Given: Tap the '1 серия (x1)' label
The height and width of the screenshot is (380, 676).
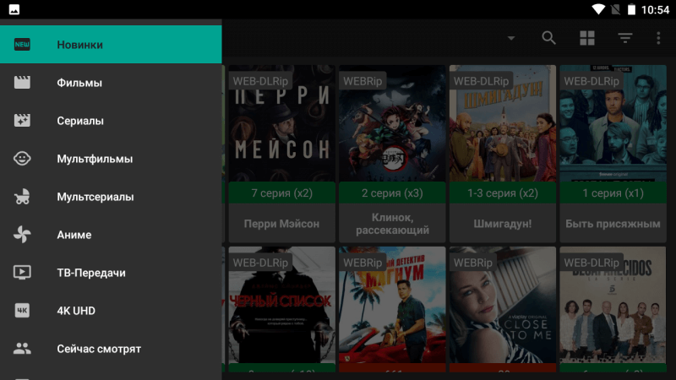Looking at the screenshot, I should [613, 193].
